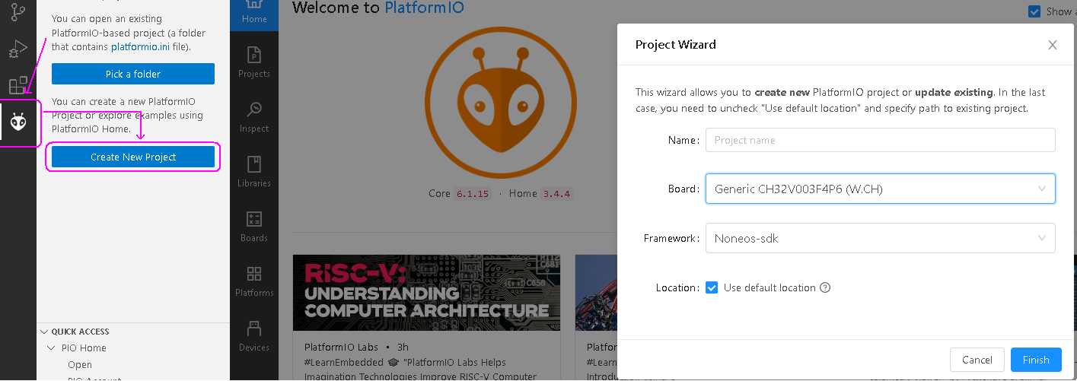Open the Source Control activity bar icon
Screen dimensions: 1077x381
[x=18, y=12]
